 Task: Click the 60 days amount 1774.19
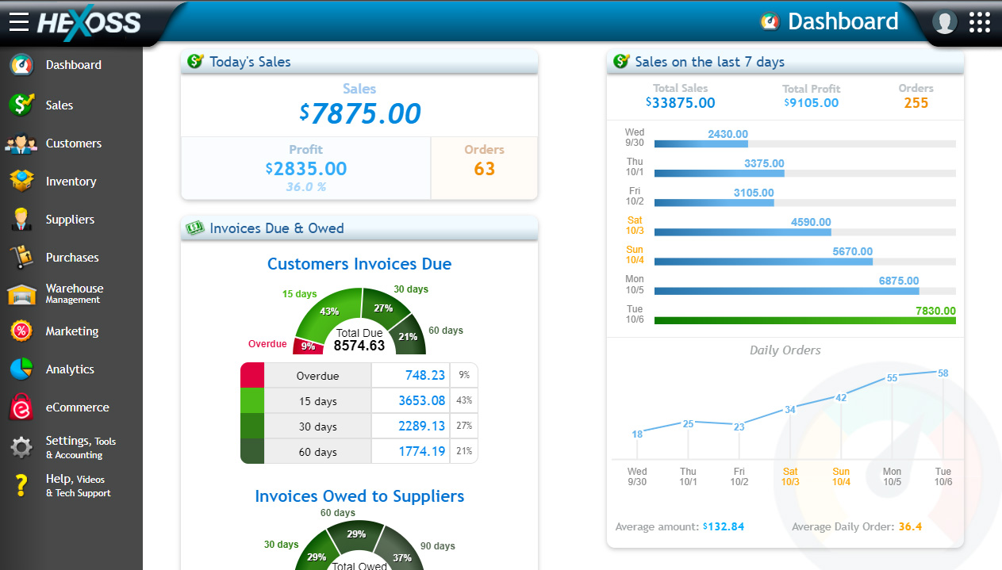(x=422, y=452)
